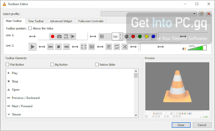Open the Advanced Widget tab
This screenshot has height=131, width=215.
pyautogui.click(x=61, y=21)
